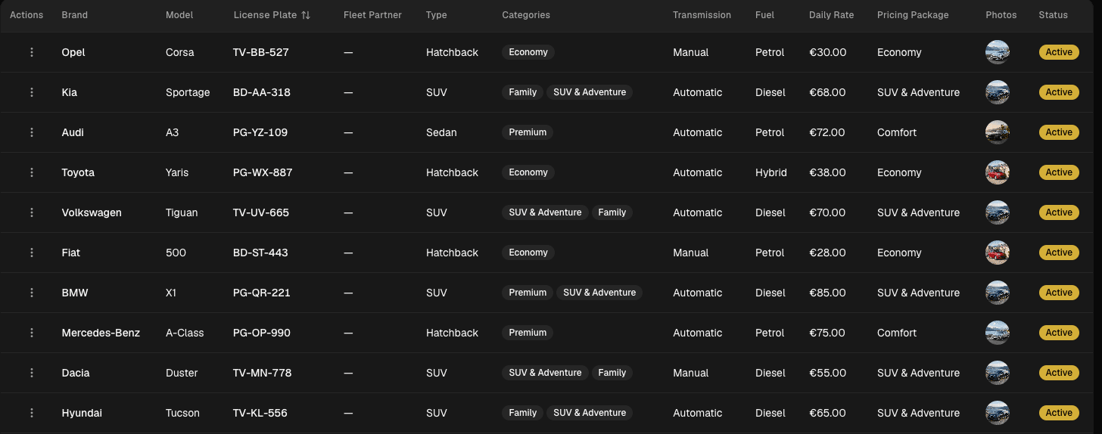Select license plate BD-ST-443
1102x434 pixels.
point(260,253)
